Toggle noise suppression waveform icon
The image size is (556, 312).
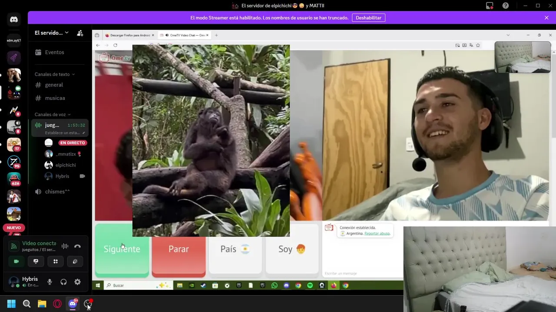pyautogui.click(x=65, y=246)
